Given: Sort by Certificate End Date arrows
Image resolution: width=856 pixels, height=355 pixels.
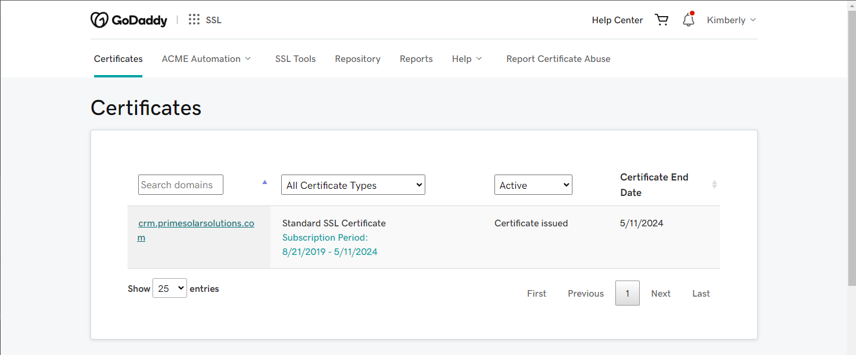Looking at the screenshot, I should (714, 185).
